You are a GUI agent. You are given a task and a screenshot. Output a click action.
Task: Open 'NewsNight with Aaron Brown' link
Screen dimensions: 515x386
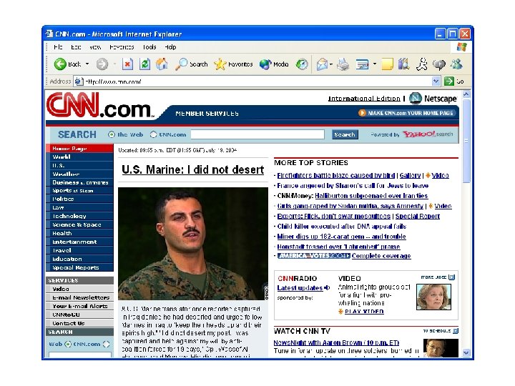(x=336, y=342)
